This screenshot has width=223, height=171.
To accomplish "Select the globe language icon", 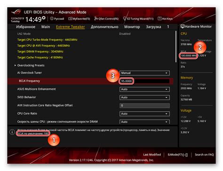I will (x=52, y=18).
